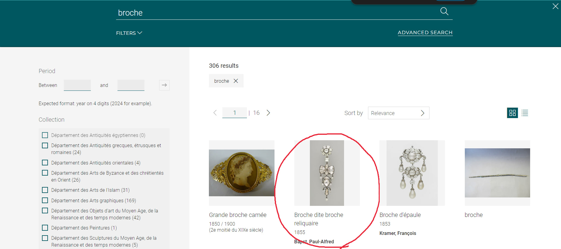561x249 pixels.
Task: Click the Collection heading
Action: pyautogui.click(x=52, y=120)
